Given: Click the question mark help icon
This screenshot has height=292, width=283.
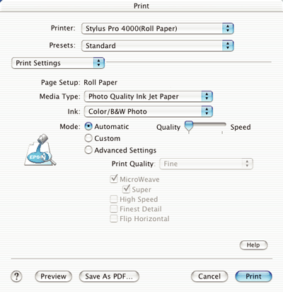Looking at the screenshot, I should 16,276.
